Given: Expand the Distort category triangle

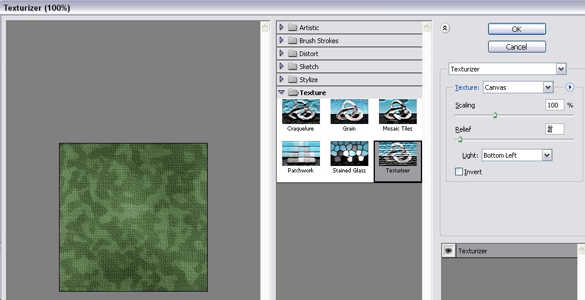Looking at the screenshot, I should [x=282, y=53].
